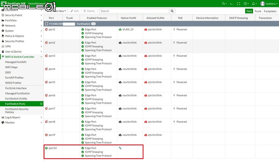Switch to Faceplates view tab
The height and width of the screenshot is (162, 279).
coord(270,11)
